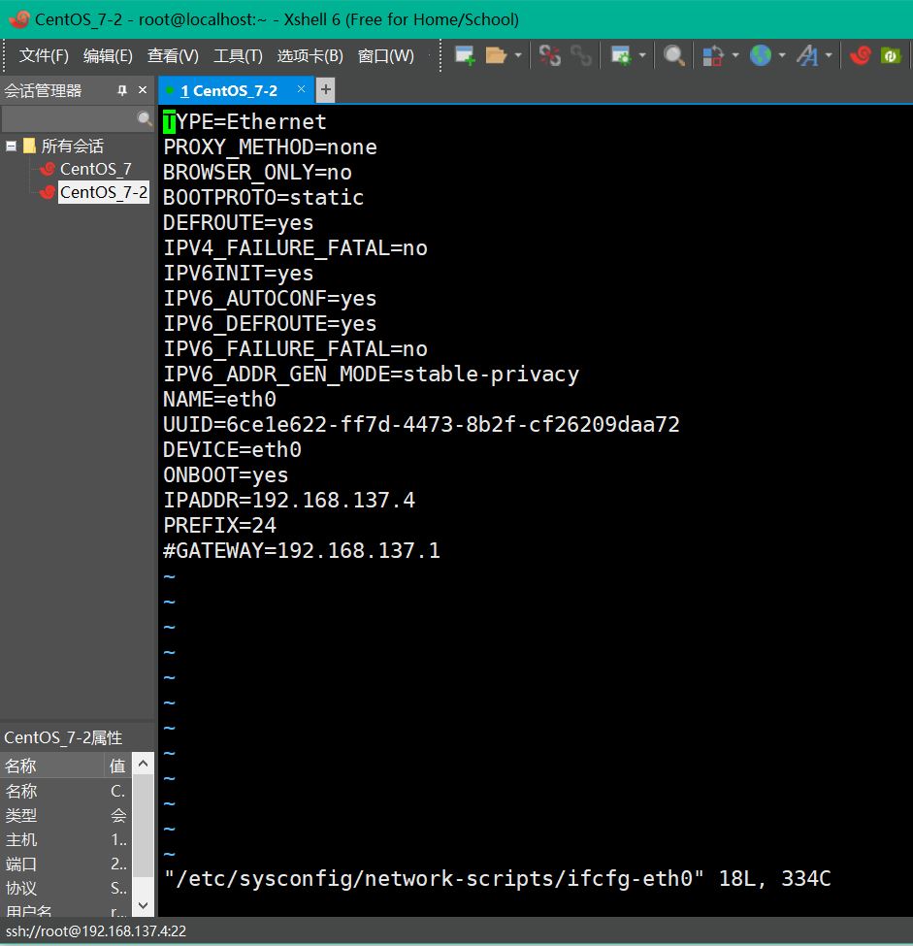
Task: Open the 选项卡(B) menu
Action: (310, 56)
